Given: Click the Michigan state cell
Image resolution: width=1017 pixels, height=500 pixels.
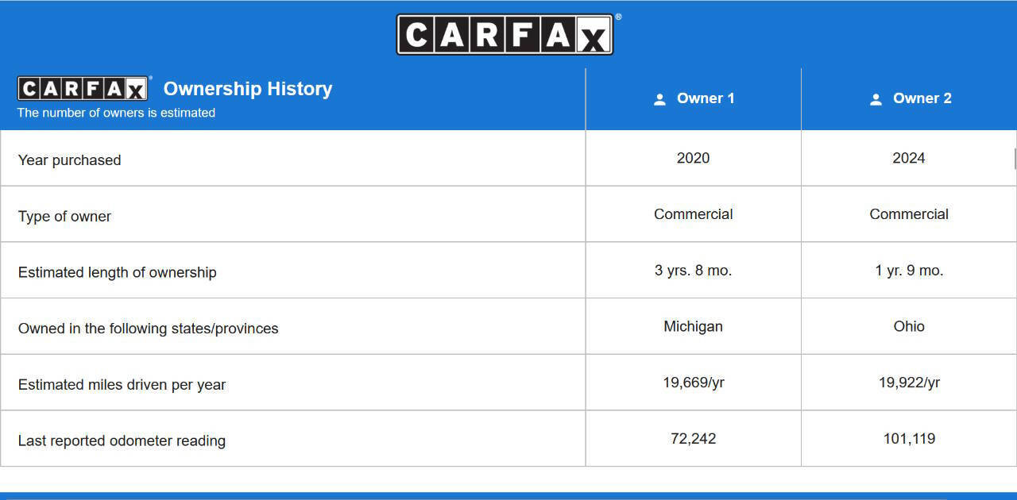Looking at the screenshot, I should coord(693,326).
